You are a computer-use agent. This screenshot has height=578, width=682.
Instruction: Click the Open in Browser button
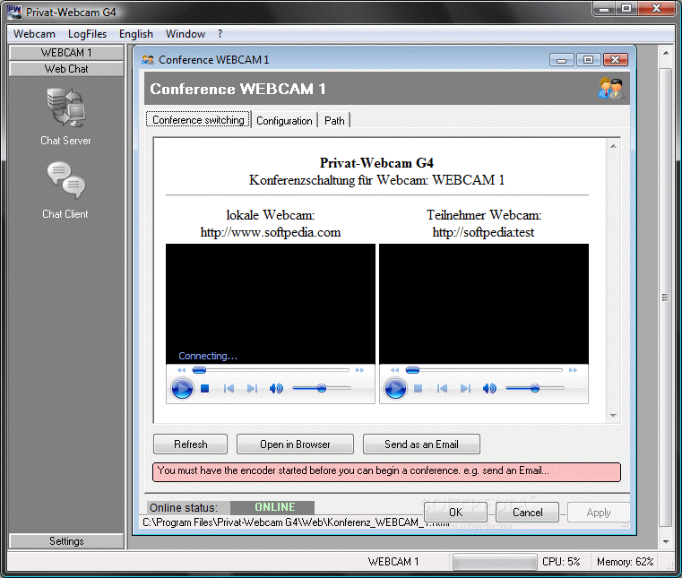click(x=295, y=444)
